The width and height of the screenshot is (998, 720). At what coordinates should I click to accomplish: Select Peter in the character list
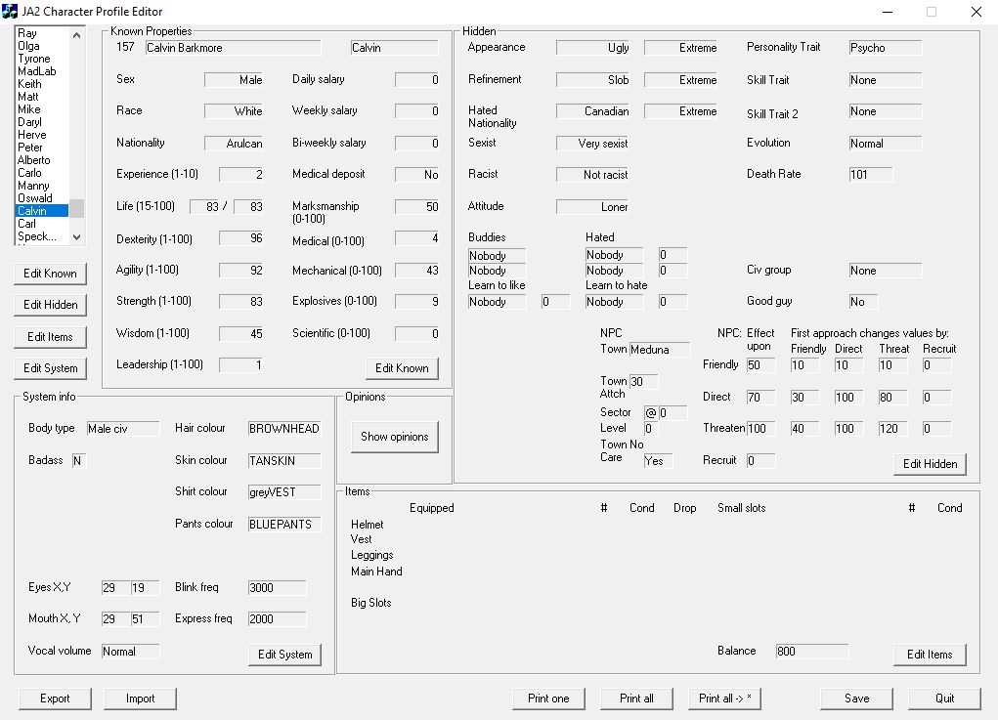click(x=41, y=148)
